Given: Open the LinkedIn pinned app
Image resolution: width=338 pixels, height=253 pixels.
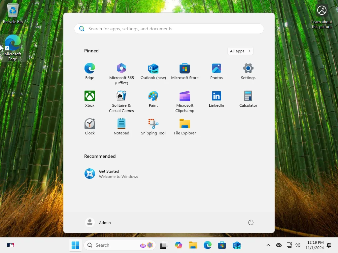Looking at the screenshot, I should [217, 99].
